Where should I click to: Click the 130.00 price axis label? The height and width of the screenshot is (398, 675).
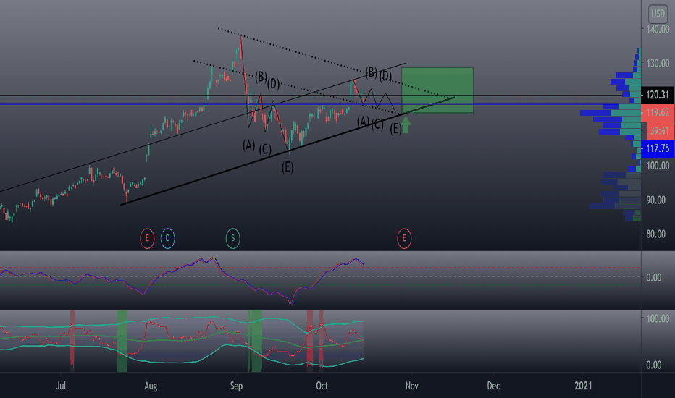[x=658, y=63]
